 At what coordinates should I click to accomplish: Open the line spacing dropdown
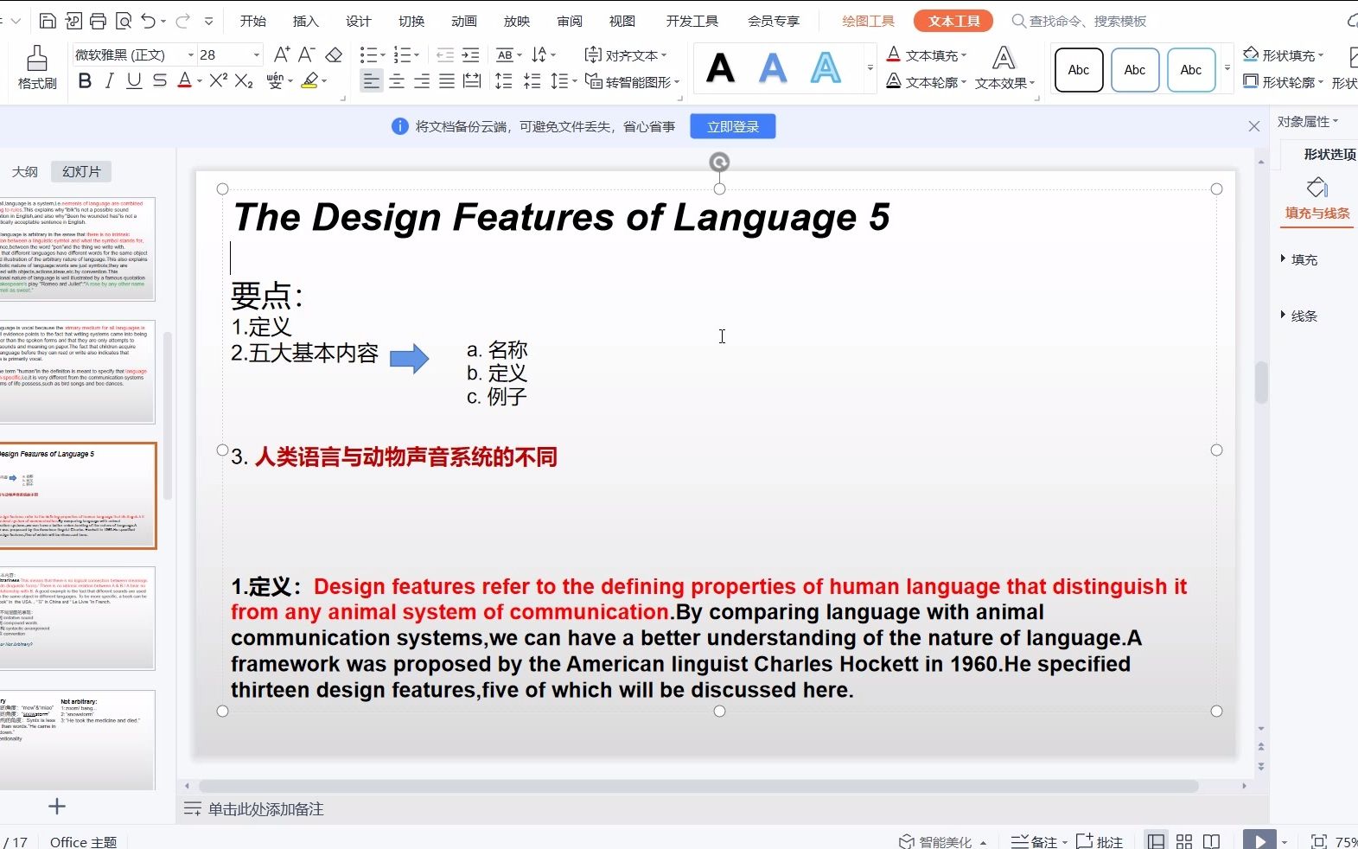(x=564, y=81)
